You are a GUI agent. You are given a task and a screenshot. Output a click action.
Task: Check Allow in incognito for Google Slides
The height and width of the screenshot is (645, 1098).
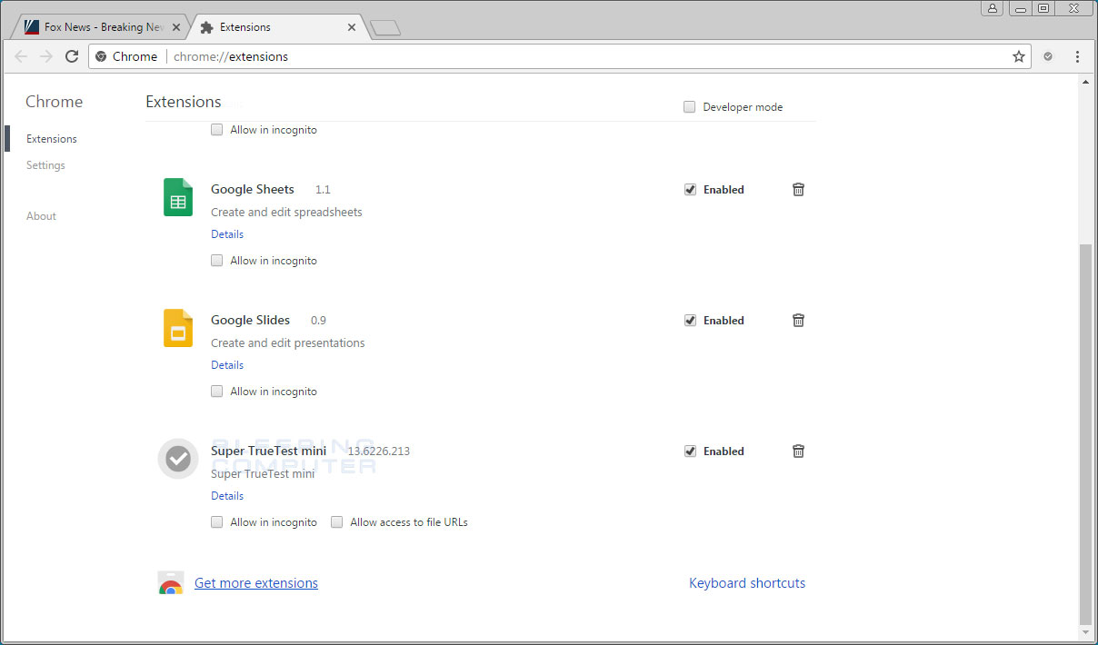(216, 391)
